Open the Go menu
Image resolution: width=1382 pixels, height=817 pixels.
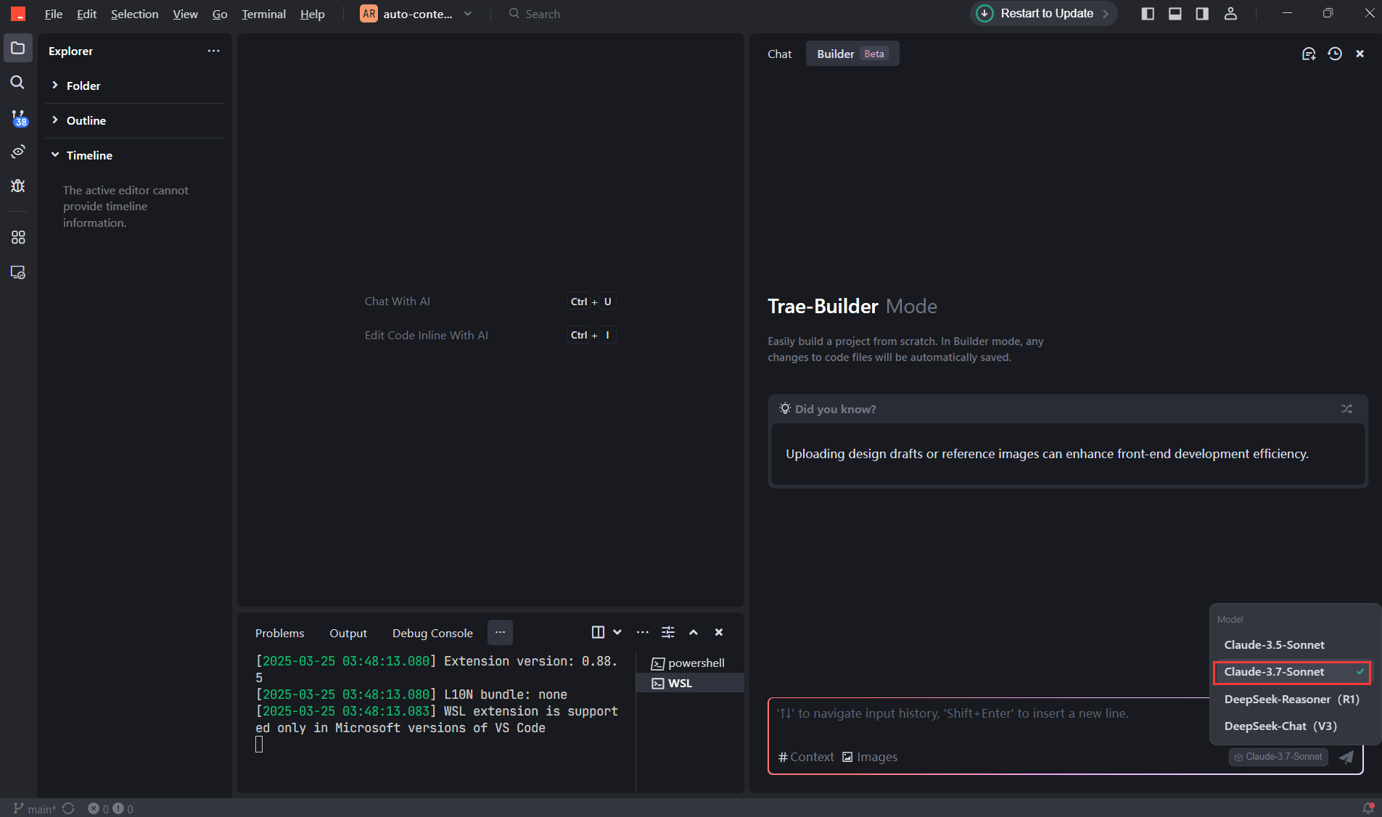[x=220, y=14]
